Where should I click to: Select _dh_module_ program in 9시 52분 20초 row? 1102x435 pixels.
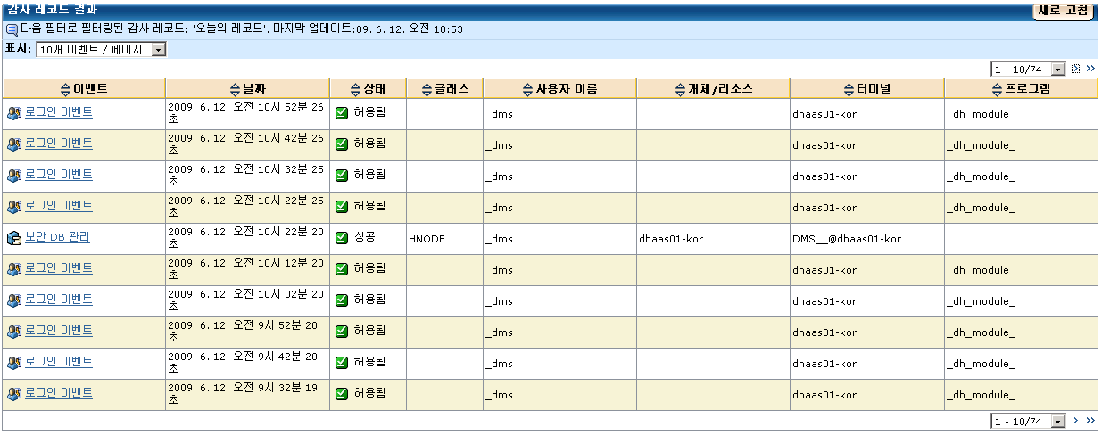tap(981, 332)
